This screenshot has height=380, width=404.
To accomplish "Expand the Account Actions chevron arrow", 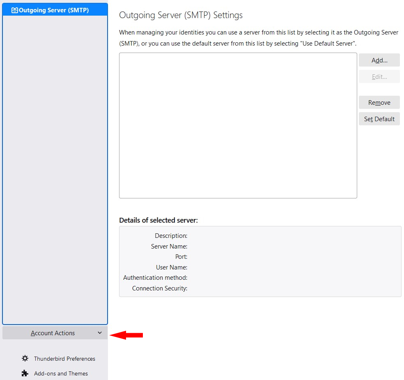I will point(100,333).
